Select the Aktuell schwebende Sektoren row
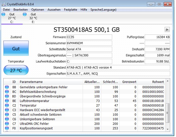 (84, 115)
